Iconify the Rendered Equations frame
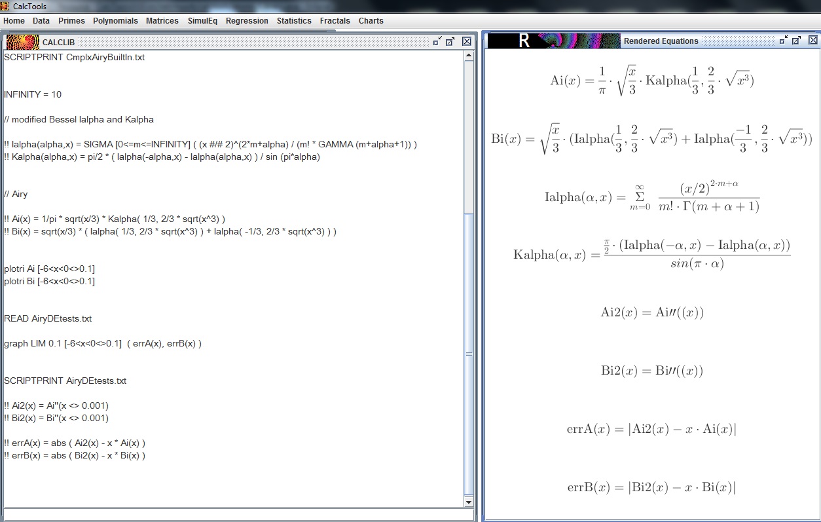Image resolution: width=821 pixels, height=522 pixels. click(x=784, y=40)
